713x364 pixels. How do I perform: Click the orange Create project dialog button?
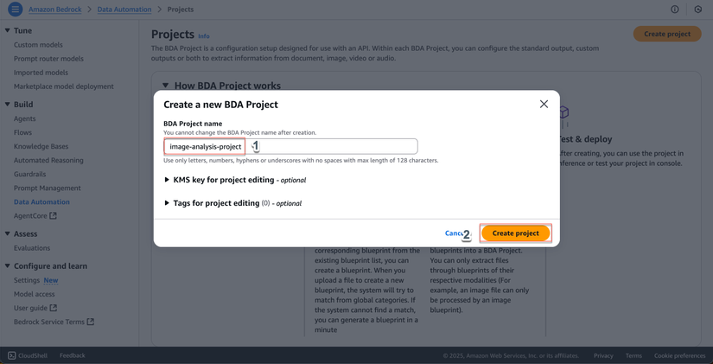click(515, 233)
